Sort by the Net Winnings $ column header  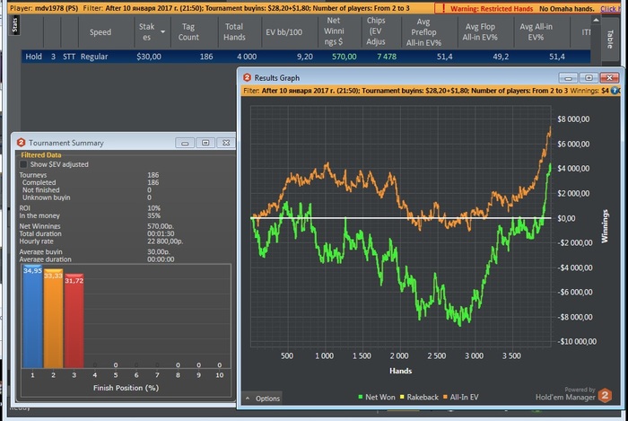click(334, 31)
